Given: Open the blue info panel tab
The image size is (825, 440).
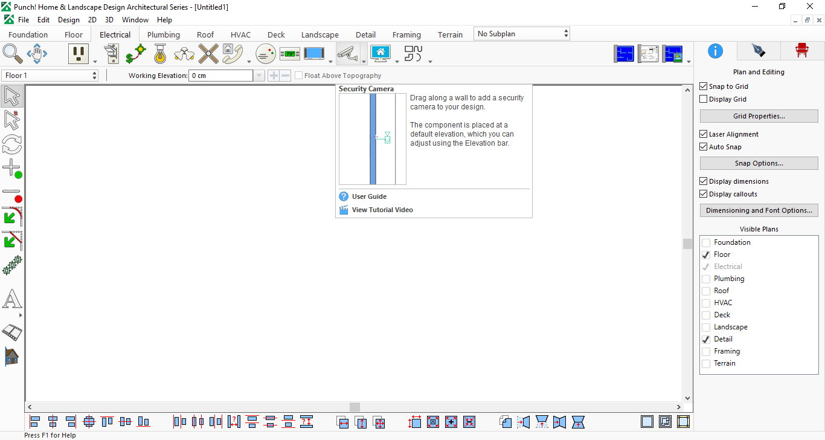Looking at the screenshot, I should coord(715,51).
